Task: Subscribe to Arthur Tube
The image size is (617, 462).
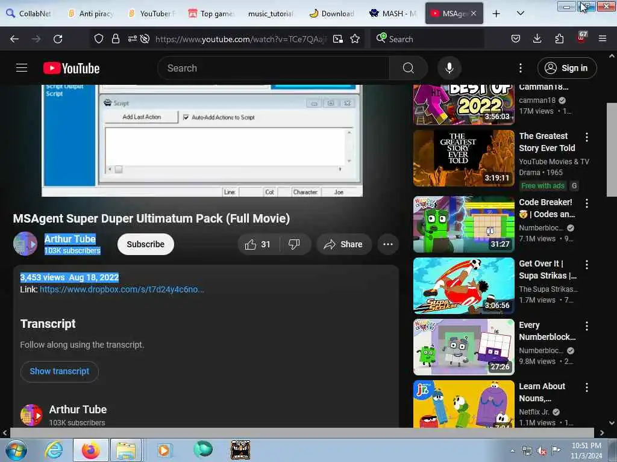Action: point(146,244)
